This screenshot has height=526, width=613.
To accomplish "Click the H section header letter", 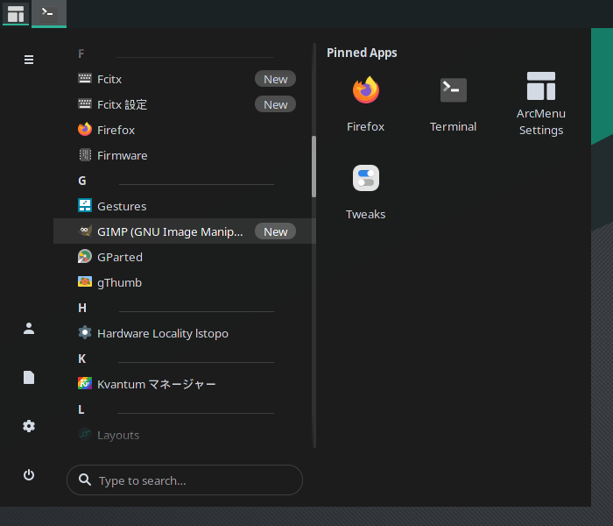I will (82, 308).
